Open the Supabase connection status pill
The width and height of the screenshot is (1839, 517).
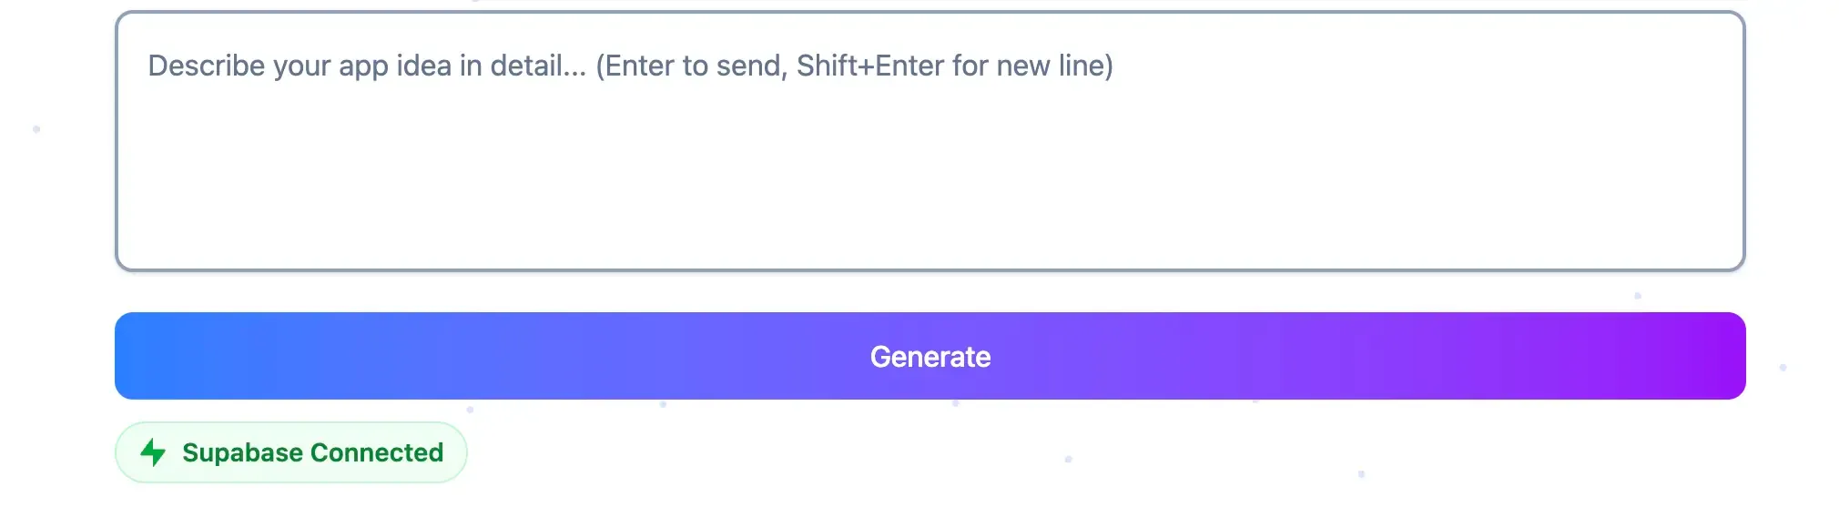(x=290, y=452)
